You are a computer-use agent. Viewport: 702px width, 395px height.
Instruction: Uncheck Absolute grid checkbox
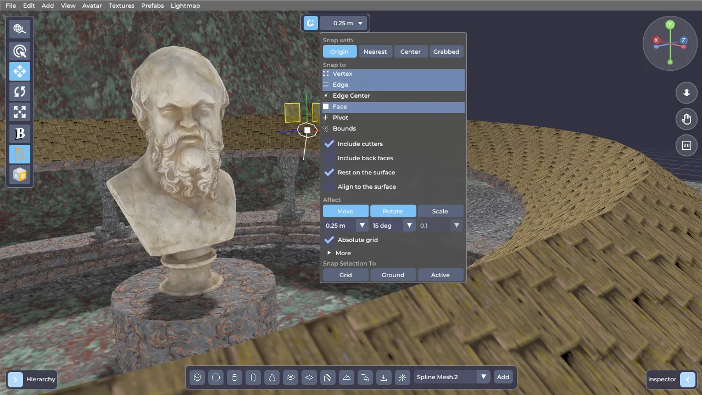tap(330, 240)
